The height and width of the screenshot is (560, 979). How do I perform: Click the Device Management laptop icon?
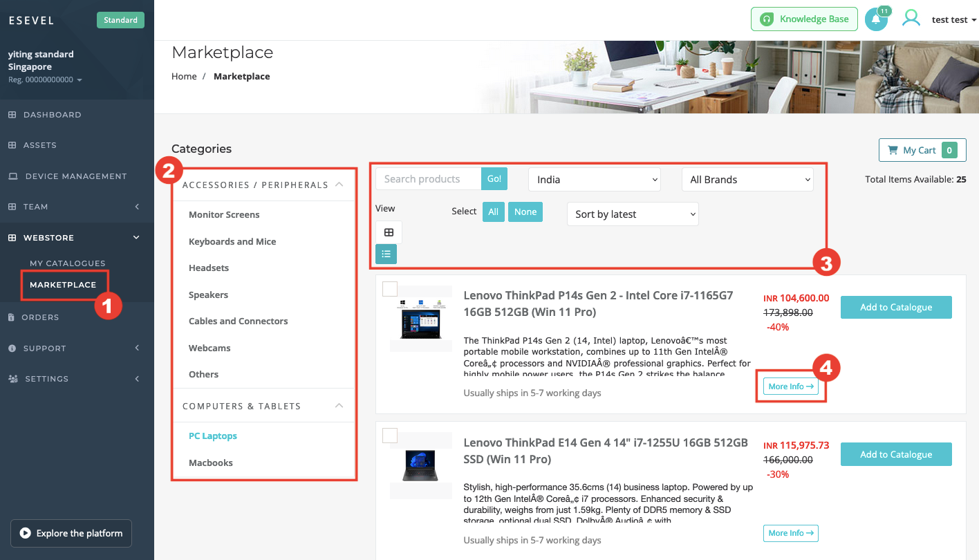tap(12, 176)
